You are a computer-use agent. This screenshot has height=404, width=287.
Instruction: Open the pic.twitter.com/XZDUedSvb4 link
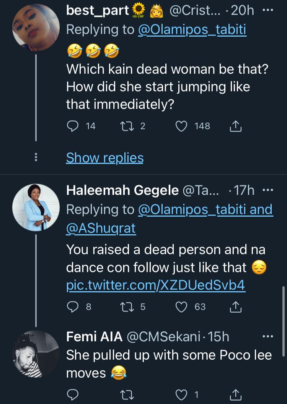[x=156, y=286]
